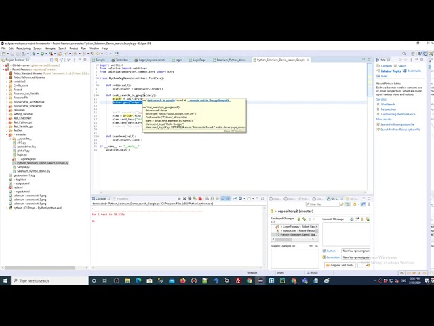Open the Run menu

click(83, 48)
